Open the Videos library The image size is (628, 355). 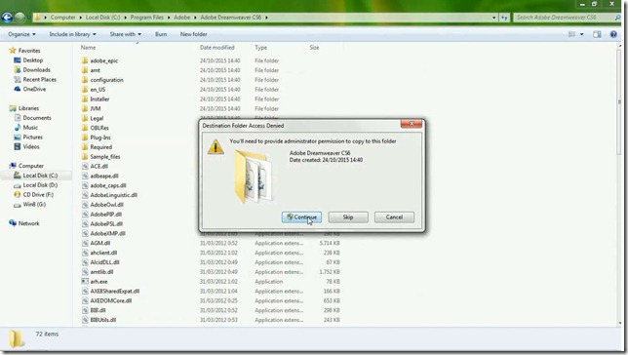(31, 147)
